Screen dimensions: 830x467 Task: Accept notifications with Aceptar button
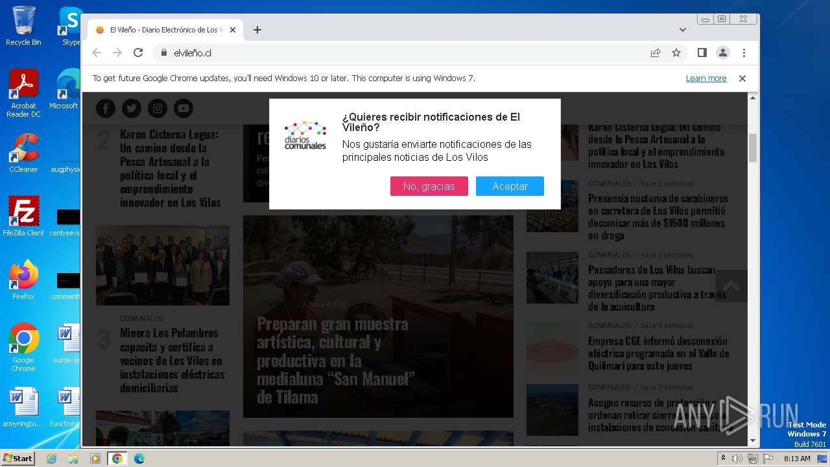[510, 186]
